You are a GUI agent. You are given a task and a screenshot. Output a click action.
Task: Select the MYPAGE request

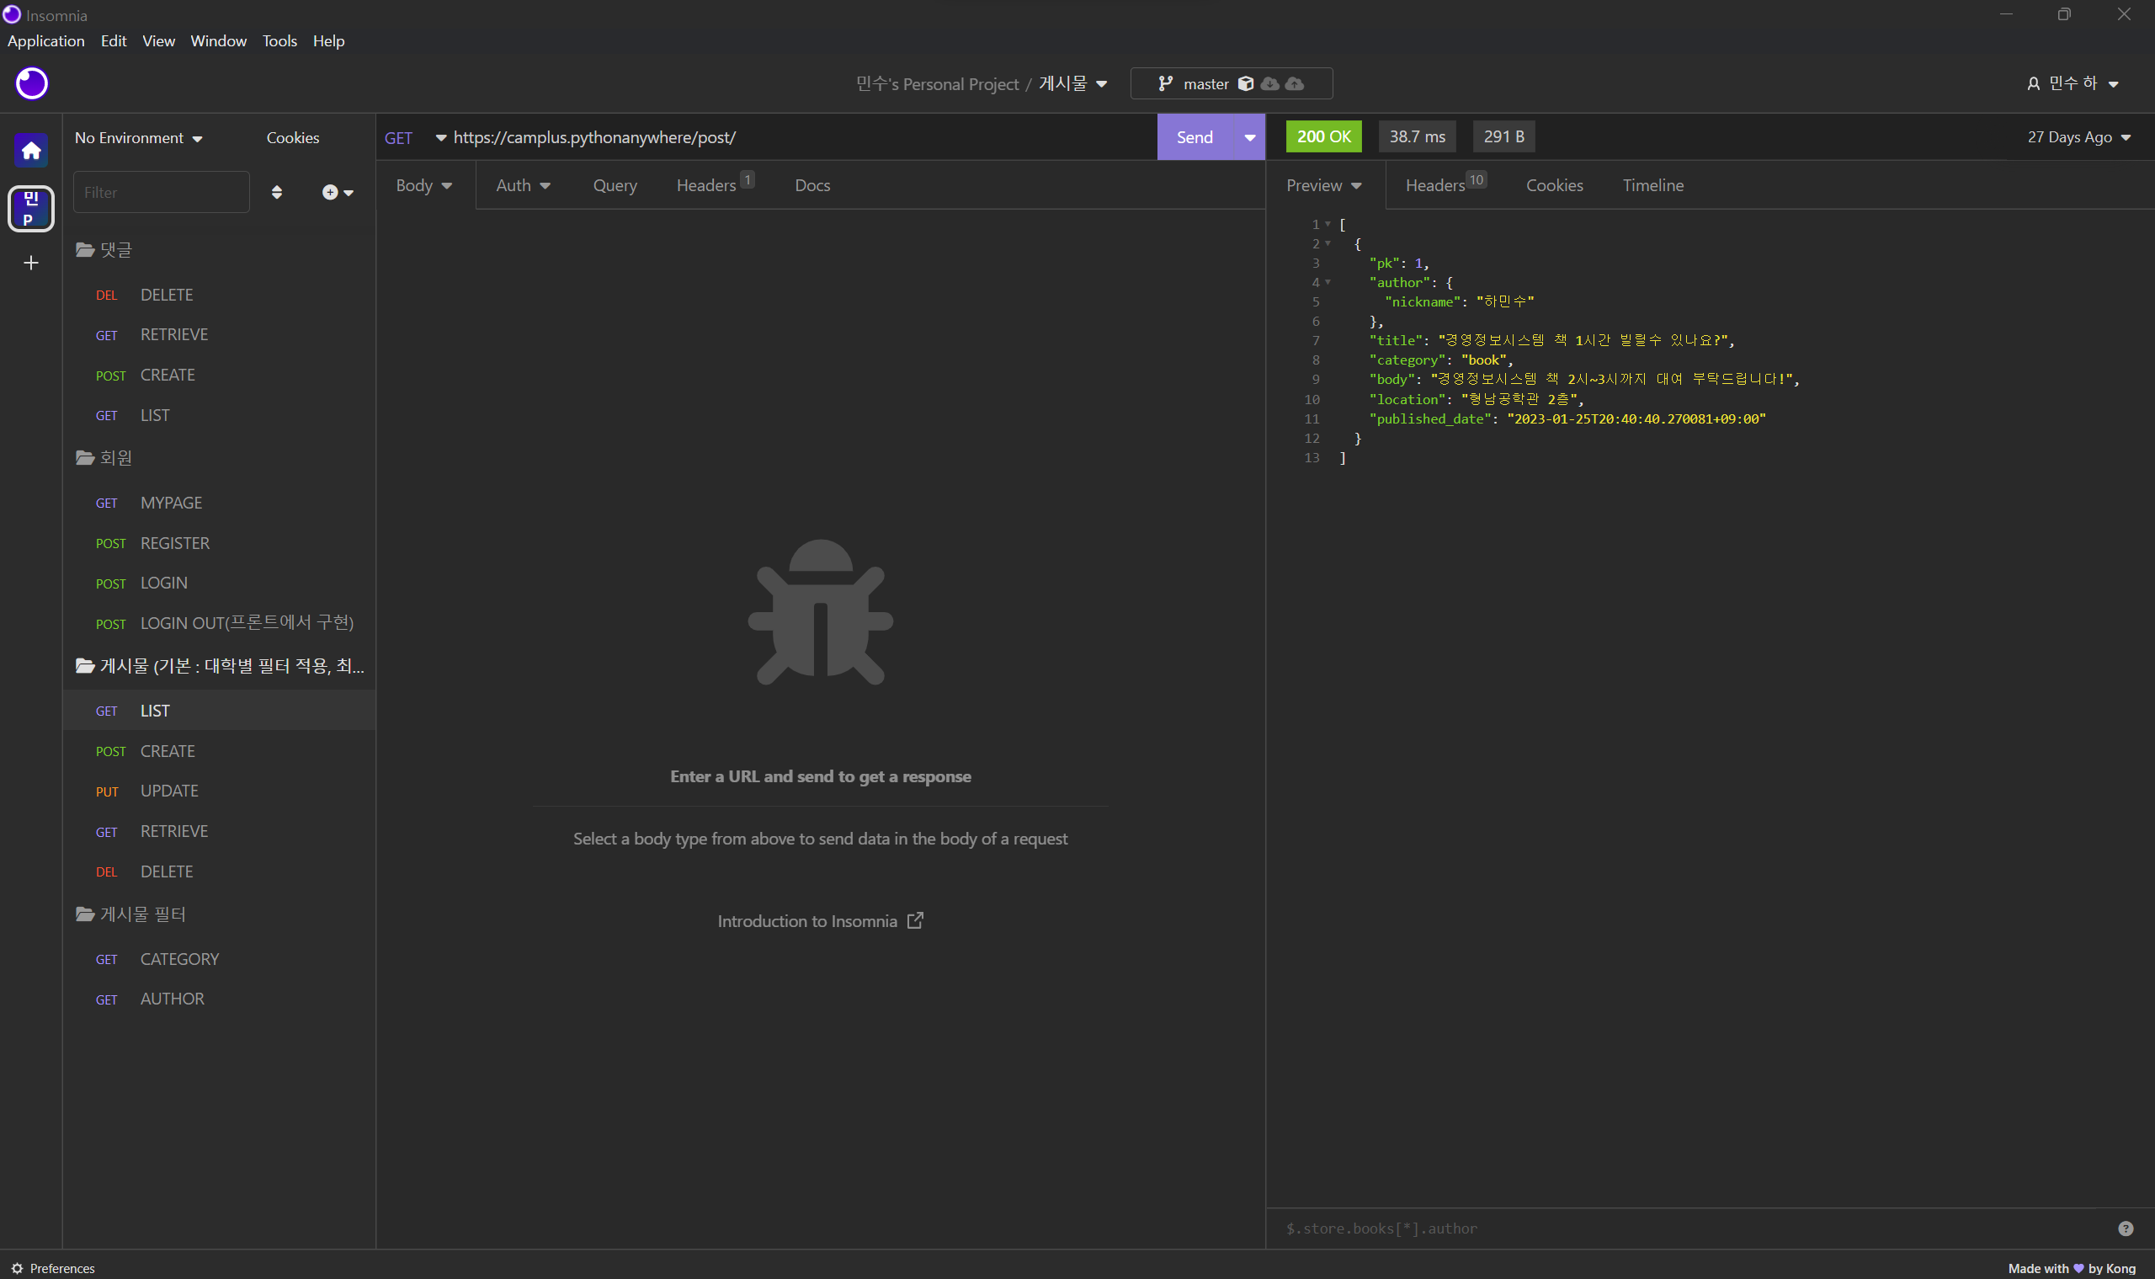tap(219, 503)
